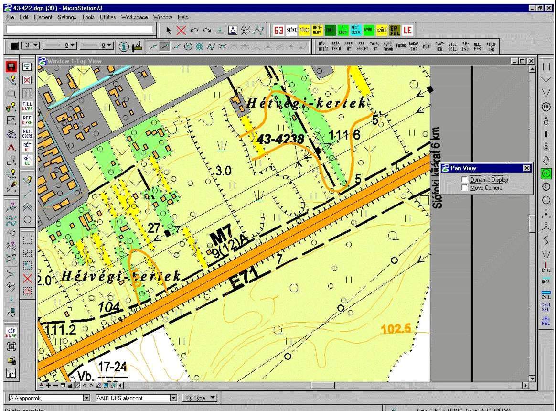Viewport: 556px width, 411px height.
Task: Click the 'SZÖLÖ' yellow land-use button
Action: click(x=382, y=31)
